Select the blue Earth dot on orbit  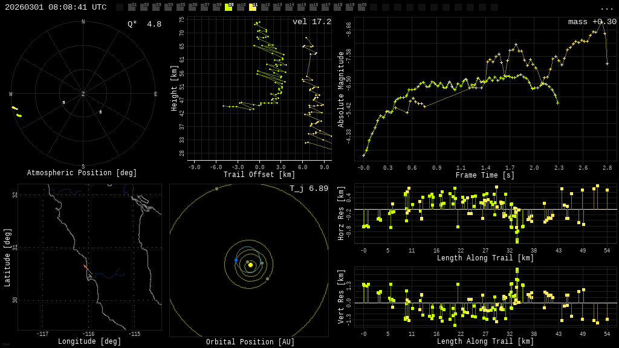(x=236, y=260)
